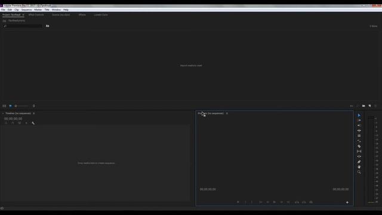Viewport: 382px width, 215px height.
Task: Select the Selection tool arrow
Action: [359, 115]
